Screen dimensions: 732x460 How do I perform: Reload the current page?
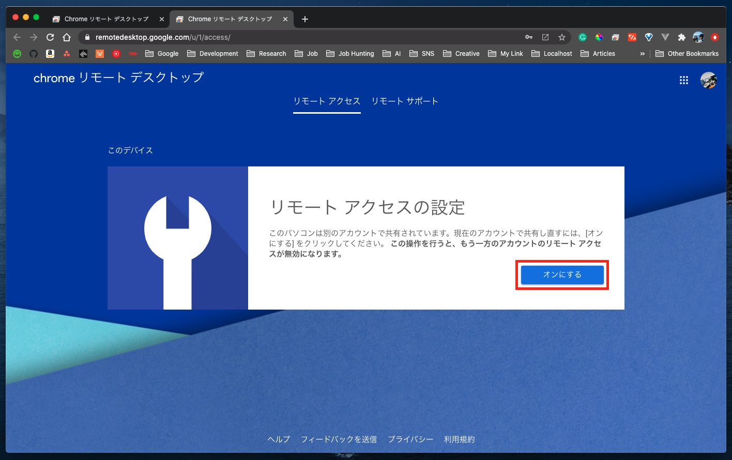(50, 37)
